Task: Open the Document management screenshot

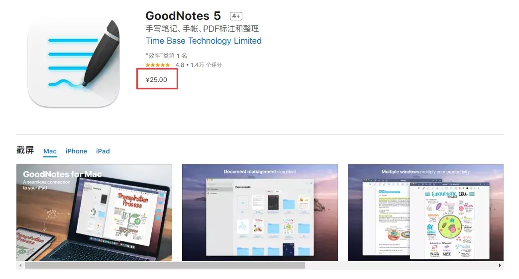Action: [x=260, y=212]
